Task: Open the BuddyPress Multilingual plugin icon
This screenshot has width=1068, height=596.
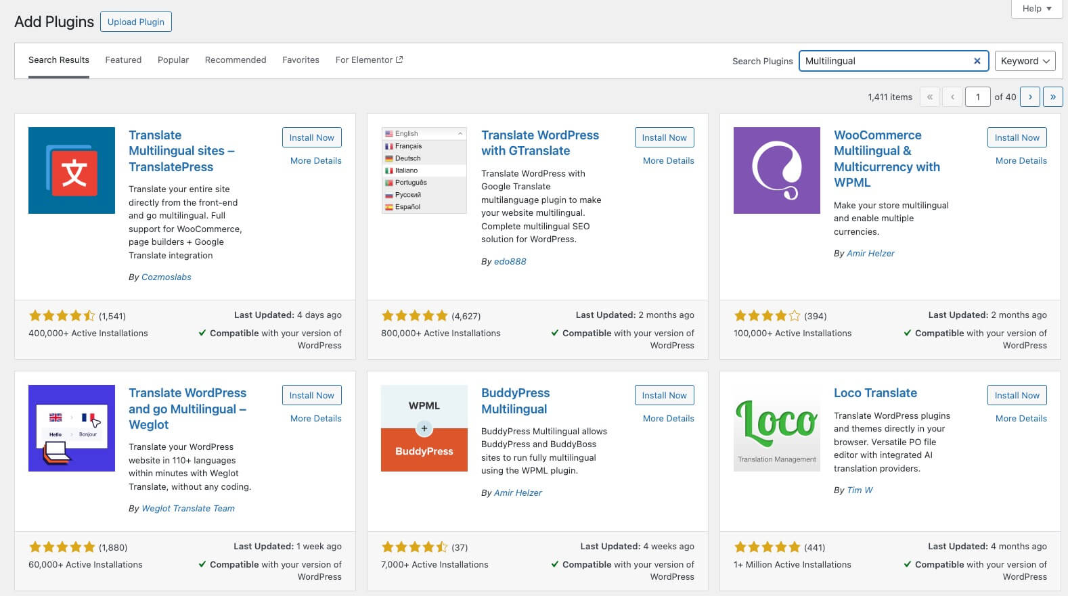Action: pos(424,428)
